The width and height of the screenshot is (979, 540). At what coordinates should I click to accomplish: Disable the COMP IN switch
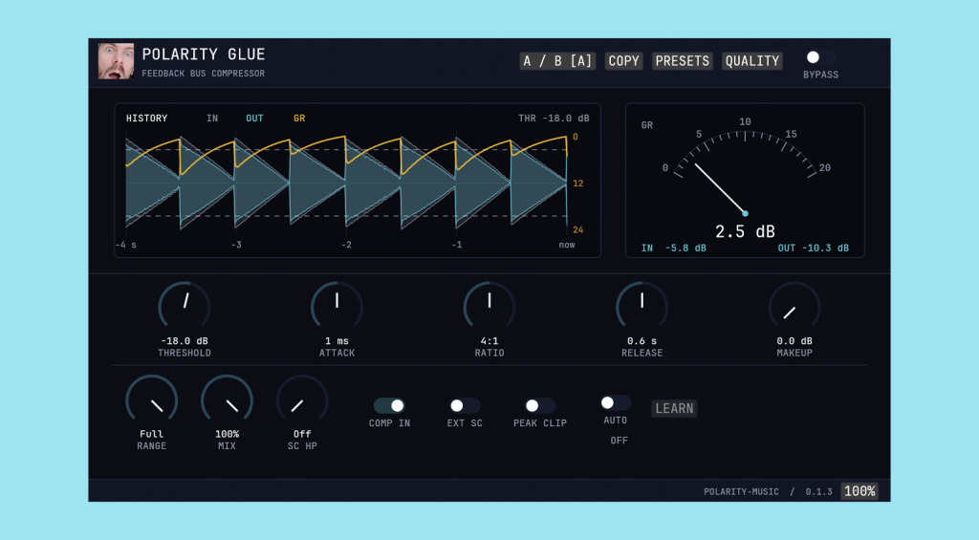pyautogui.click(x=389, y=406)
